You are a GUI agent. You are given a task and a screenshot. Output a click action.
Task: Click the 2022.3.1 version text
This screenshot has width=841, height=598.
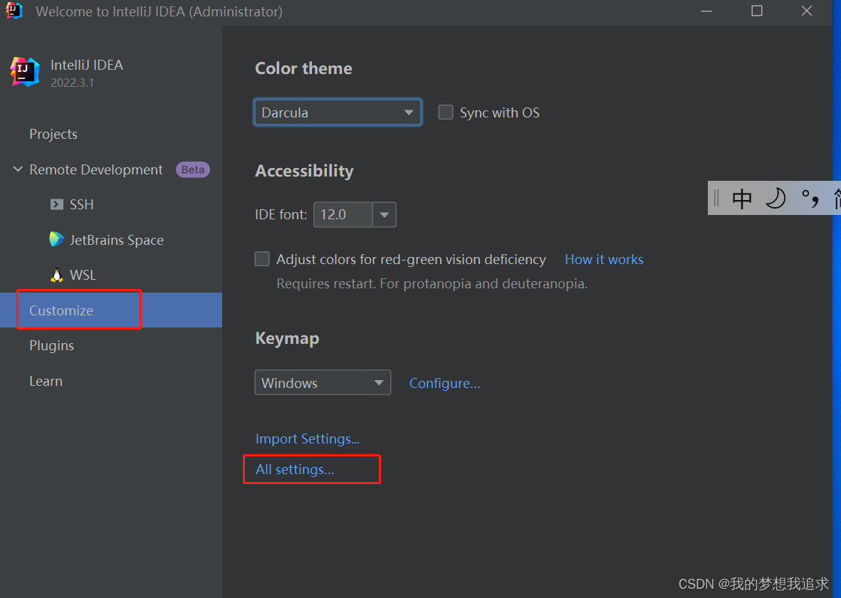72,83
